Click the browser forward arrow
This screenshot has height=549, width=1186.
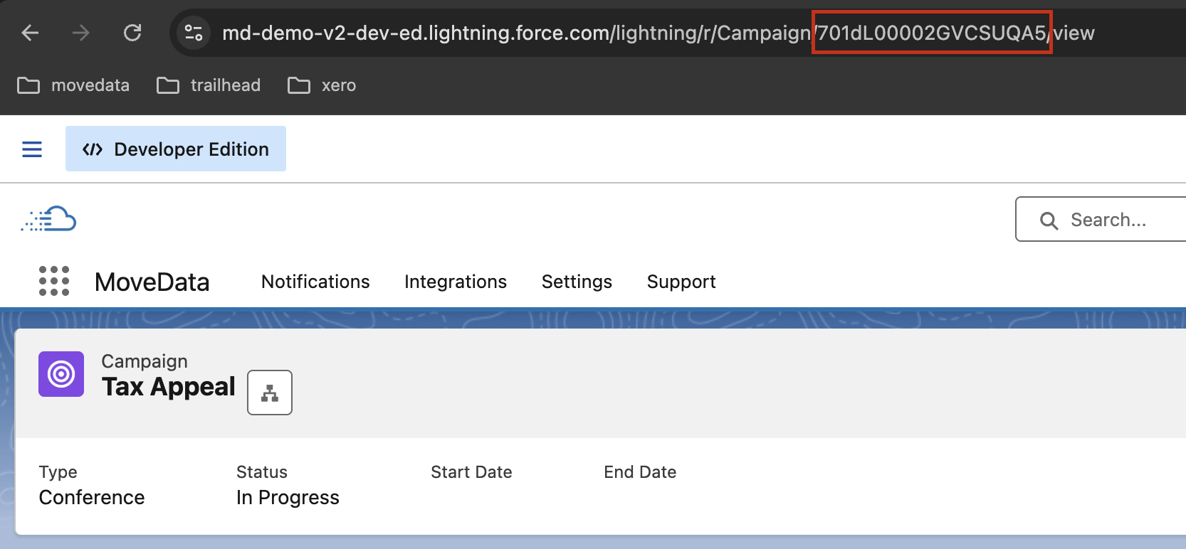click(81, 33)
